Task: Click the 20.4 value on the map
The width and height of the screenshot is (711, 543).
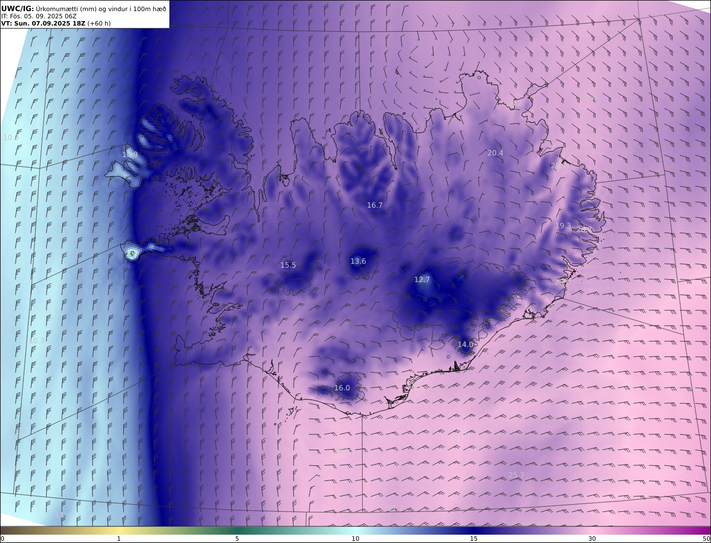Action: pos(495,153)
